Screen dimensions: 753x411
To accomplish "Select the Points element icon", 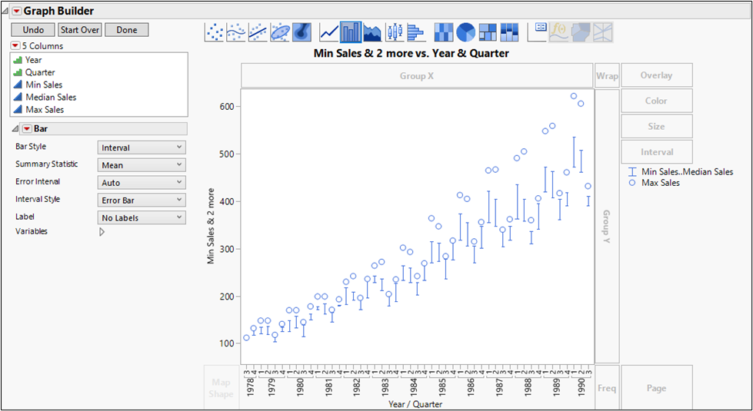I will tap(214, 32).
